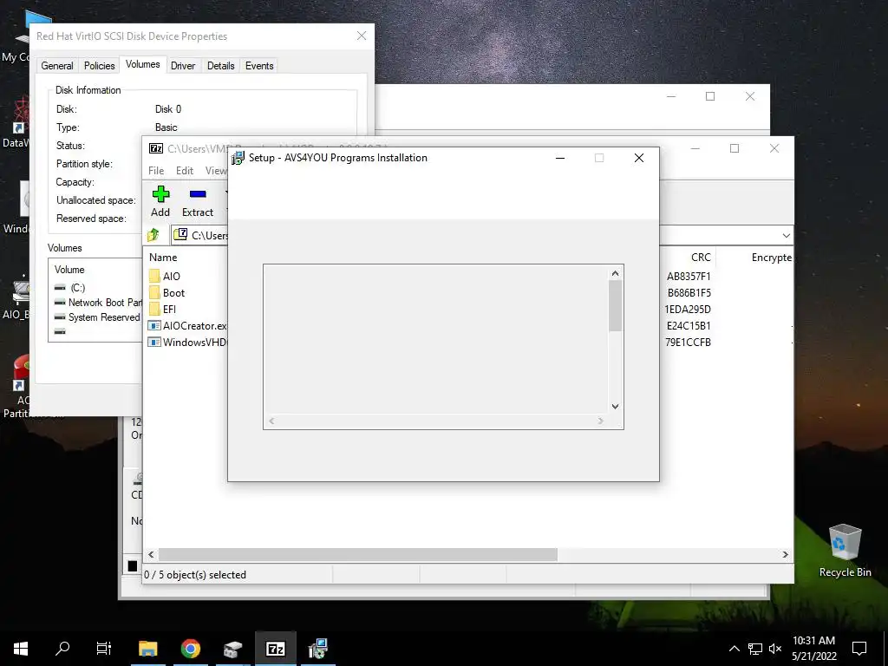
Task: Click the 7-Zip status bar '0 / 5 object(s) selected'
Action: 195,575
